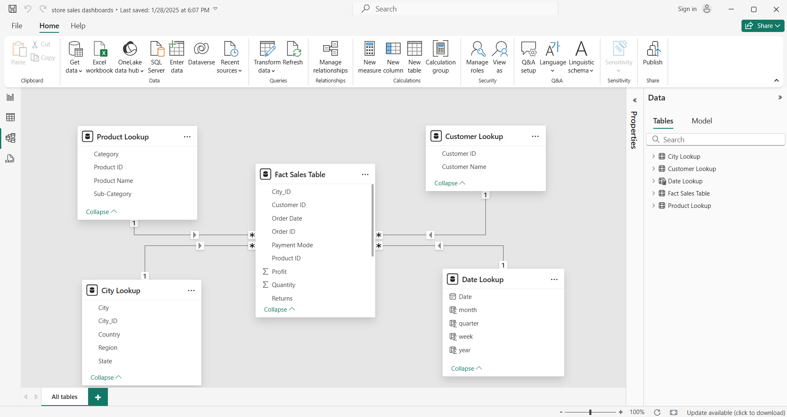This screenshot has height=417, width=787.
Task: Open Manage relationships dialog
Action: [x=331, y=57]
